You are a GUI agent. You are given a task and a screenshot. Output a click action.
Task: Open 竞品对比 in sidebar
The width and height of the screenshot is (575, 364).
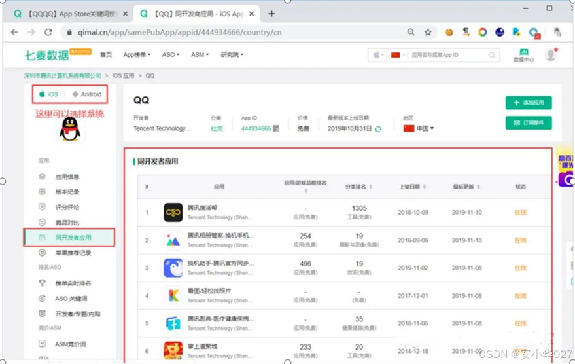pyautogui.click(x=67, y=223)
